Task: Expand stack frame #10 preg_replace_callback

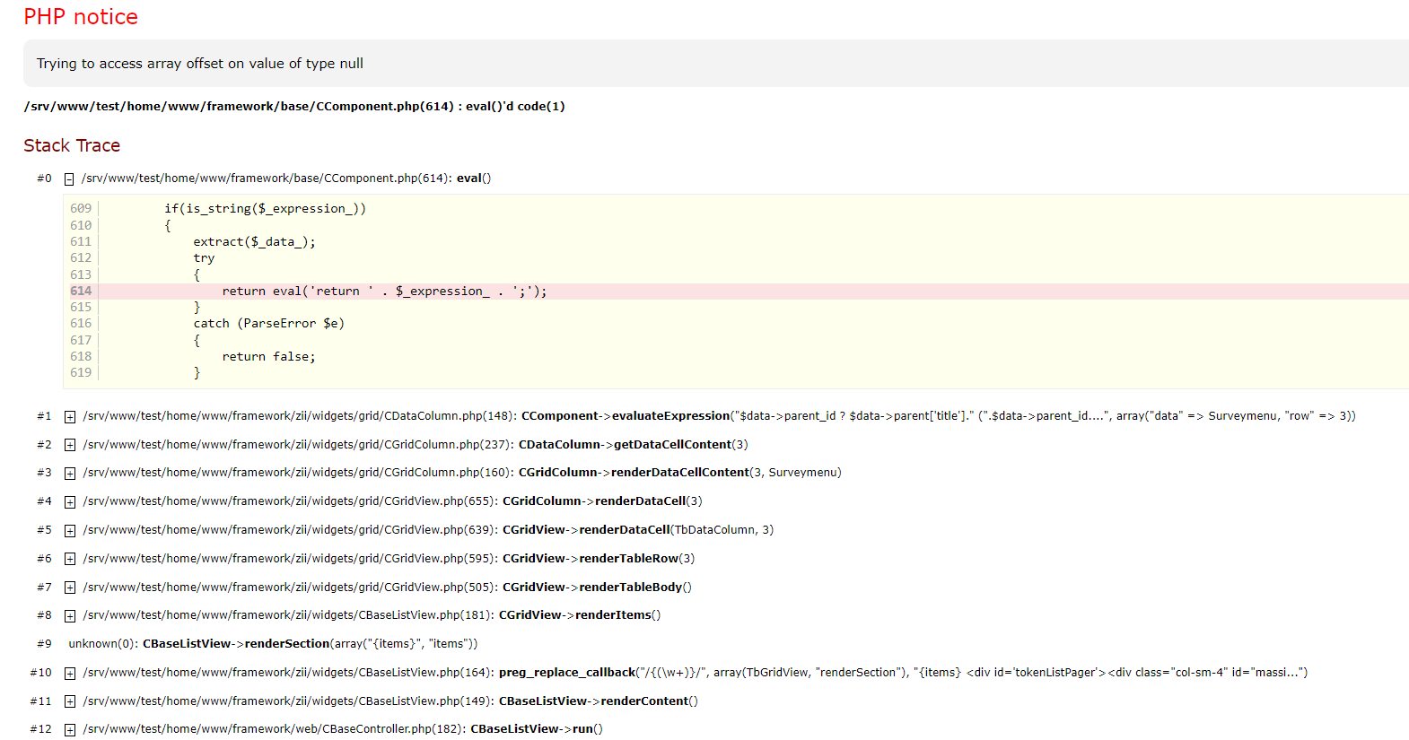Action: click(70, 674)
